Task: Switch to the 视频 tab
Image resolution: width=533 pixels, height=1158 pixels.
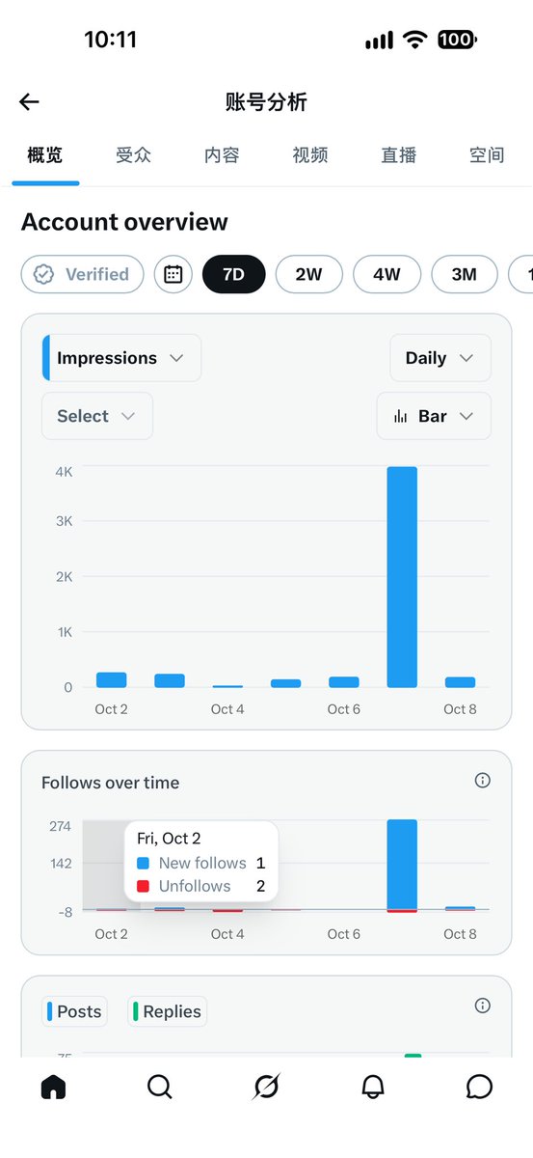Action: pos(310,154)
